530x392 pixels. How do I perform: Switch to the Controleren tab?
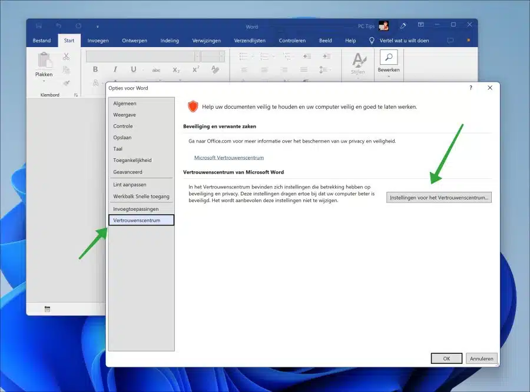(292, 41)
